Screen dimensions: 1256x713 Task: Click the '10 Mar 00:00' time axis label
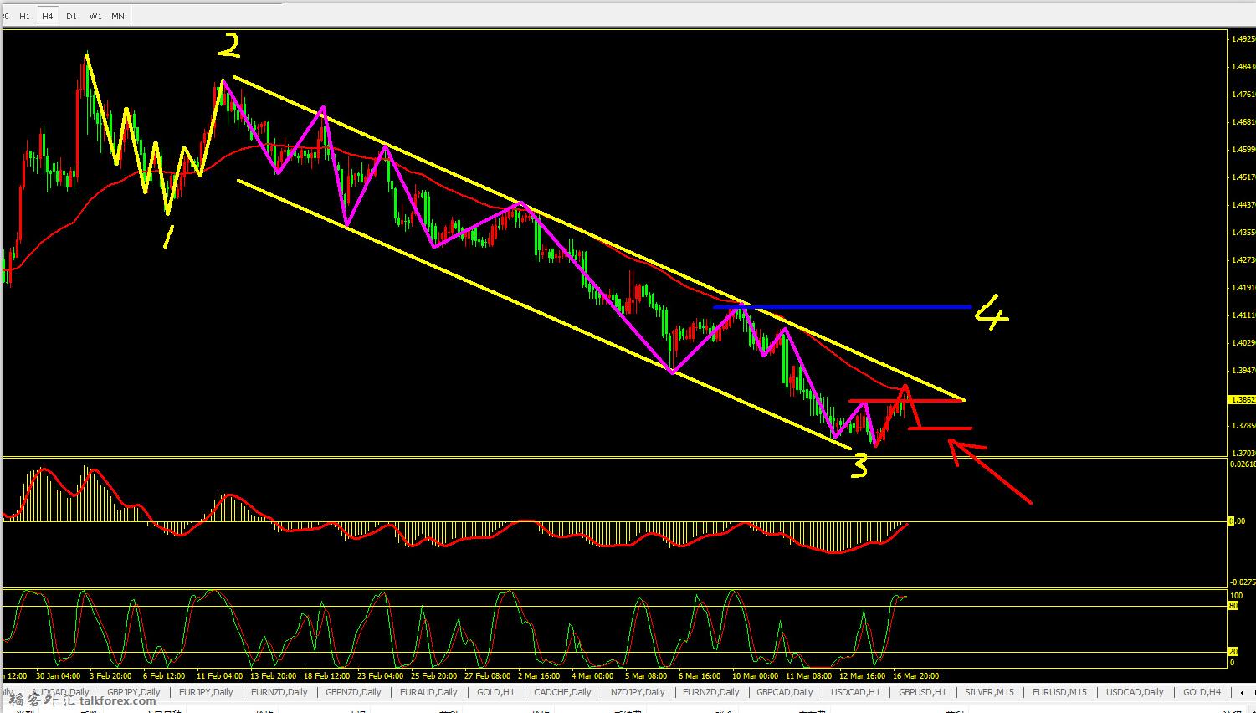(x=755, y=675)
